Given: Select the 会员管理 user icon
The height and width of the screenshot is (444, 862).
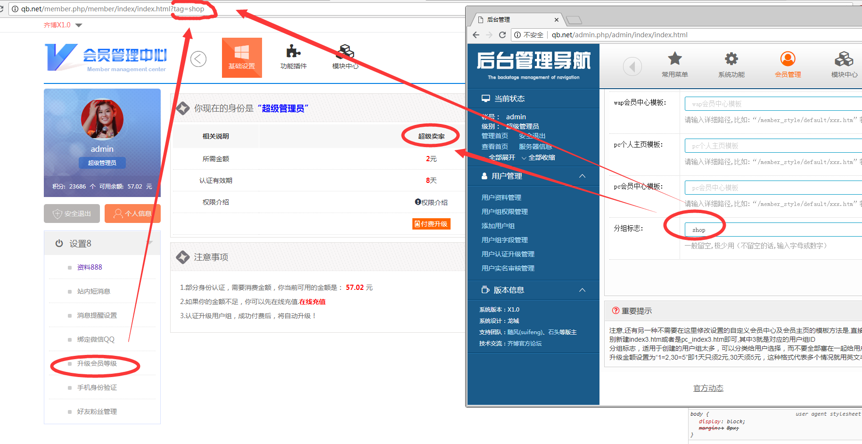Looking at the screenshot, I should [788, 59].
